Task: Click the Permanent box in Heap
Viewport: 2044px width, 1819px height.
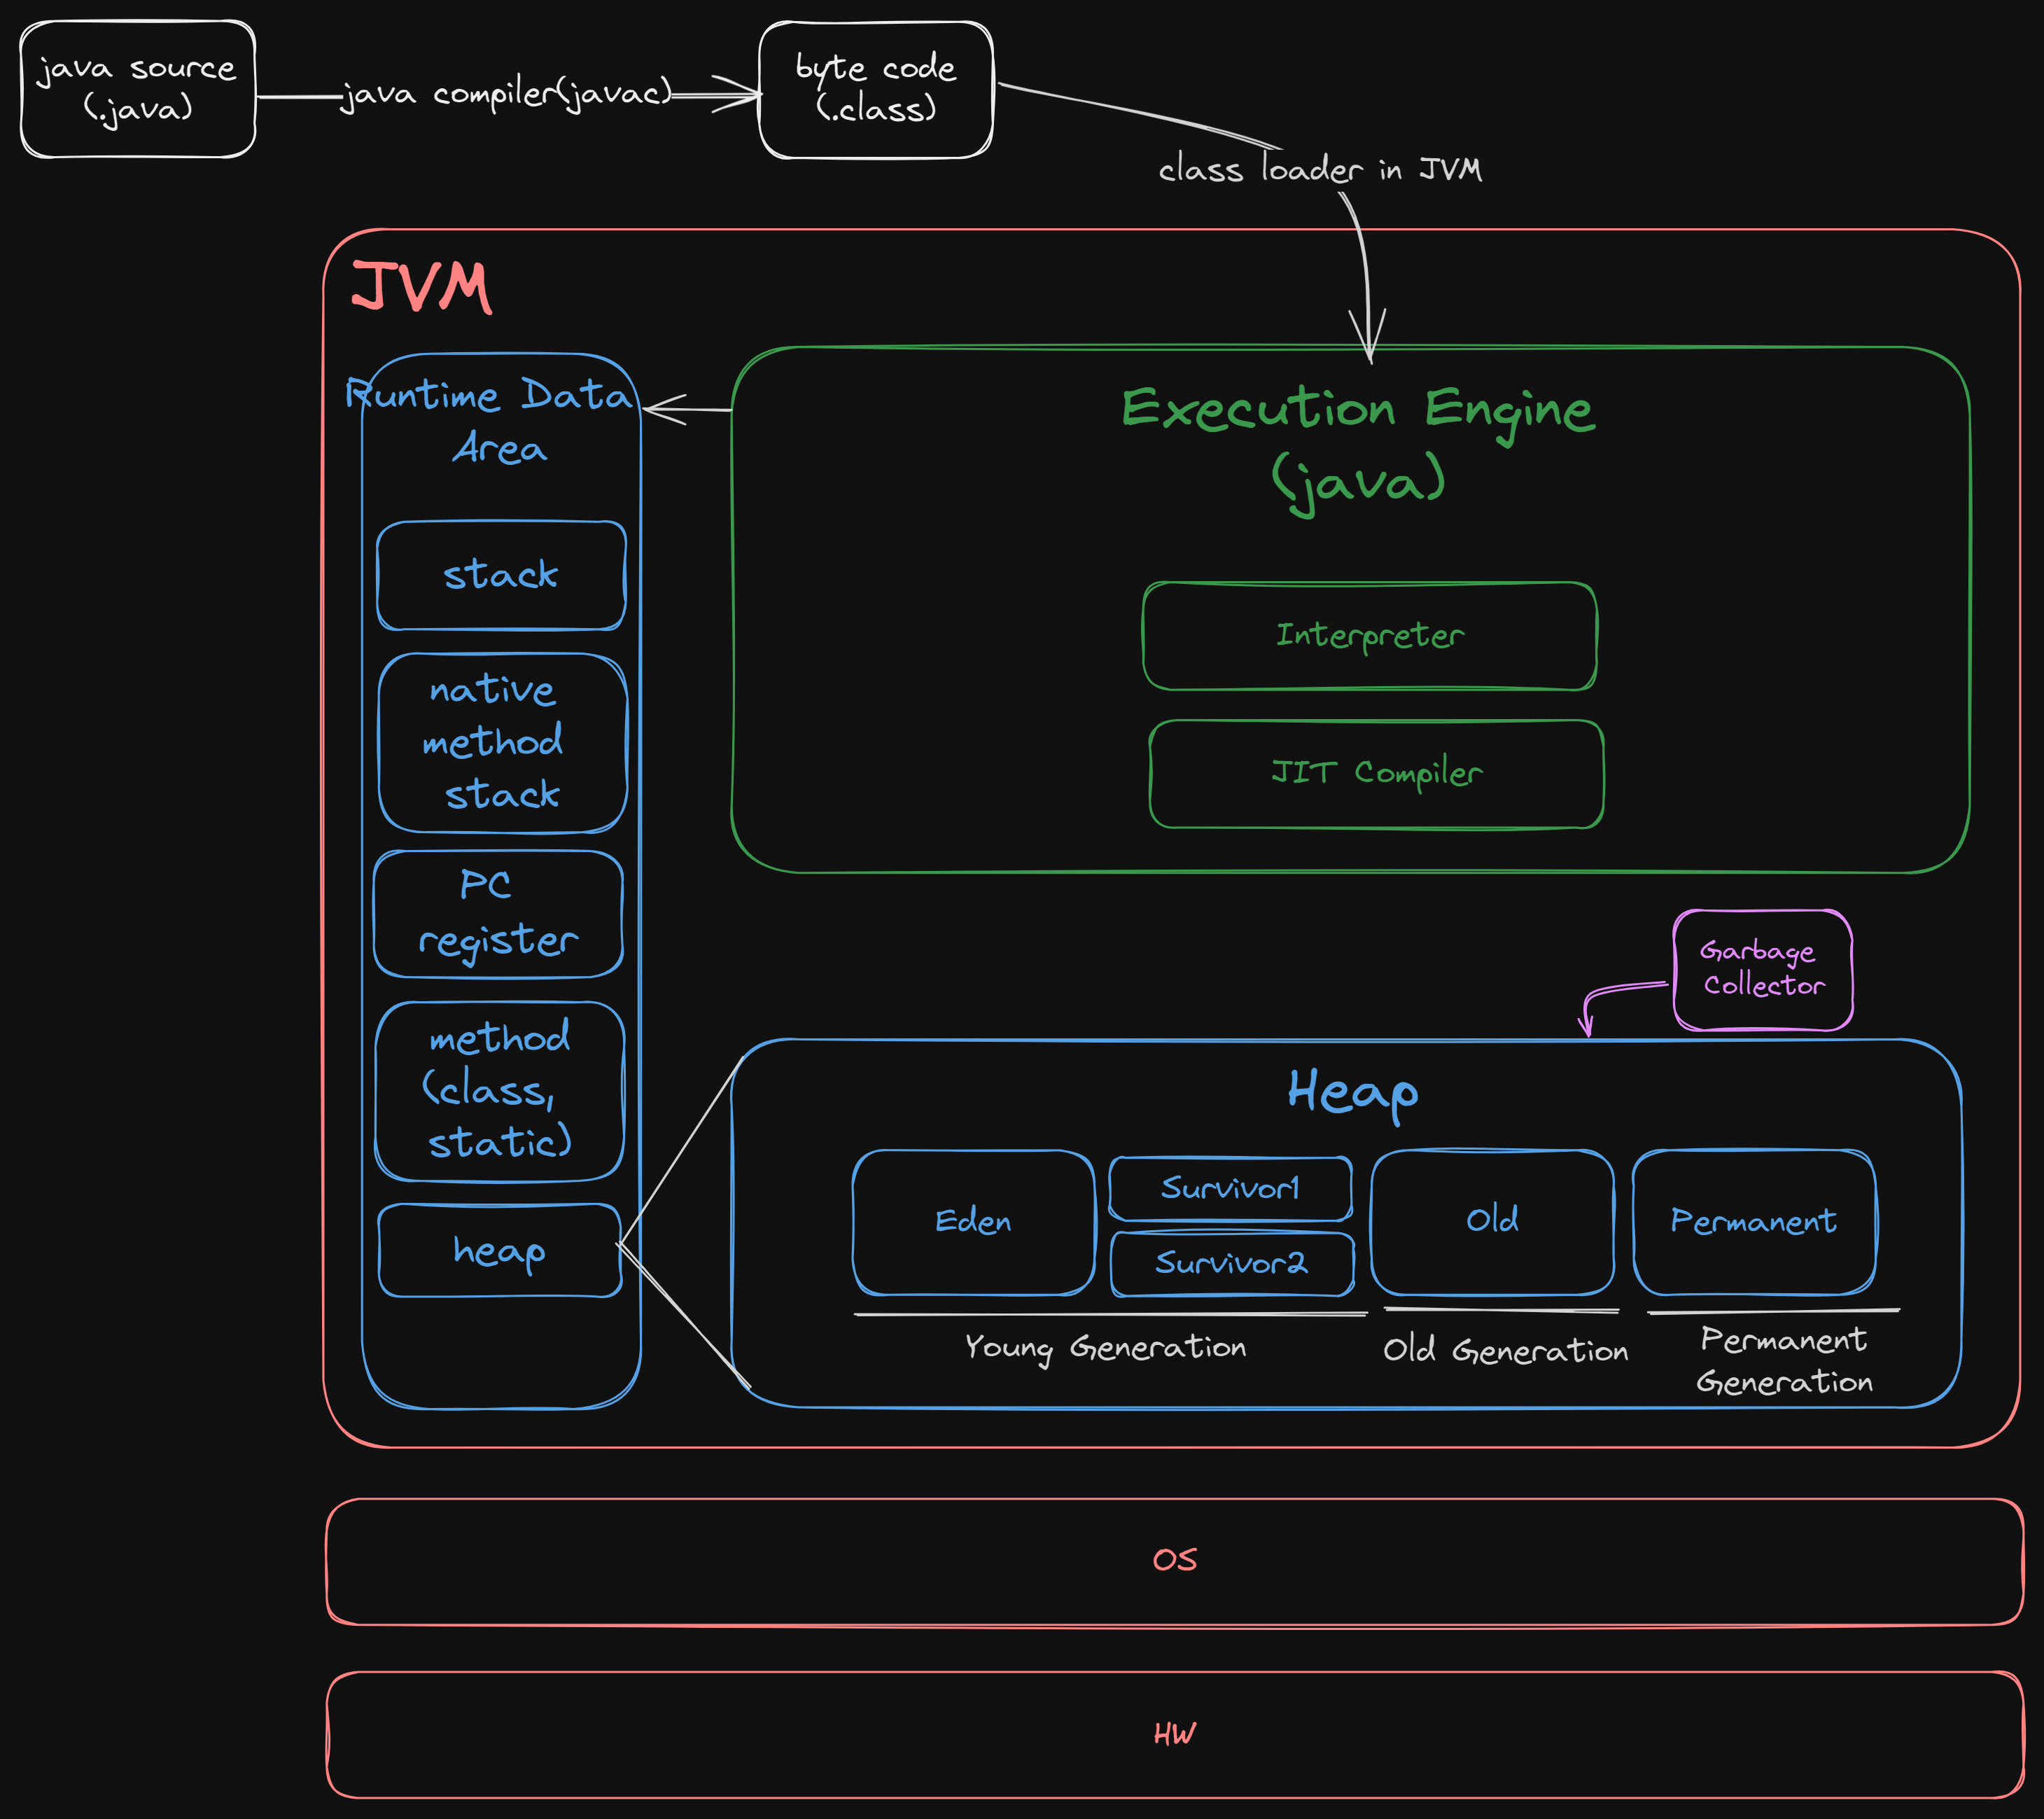Action: click(x=1753, y=1221)
